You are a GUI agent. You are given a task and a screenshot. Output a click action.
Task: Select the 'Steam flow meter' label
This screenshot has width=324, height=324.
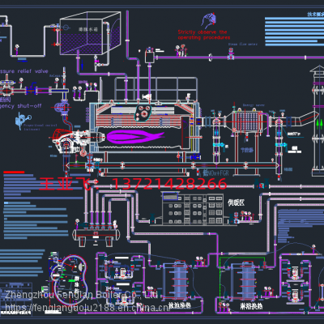click(242, 44)
